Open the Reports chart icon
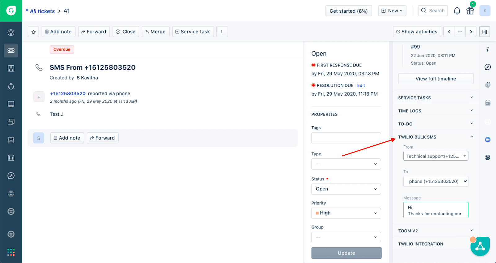Screen dimensions: 496x263 (x=11, y=158)
